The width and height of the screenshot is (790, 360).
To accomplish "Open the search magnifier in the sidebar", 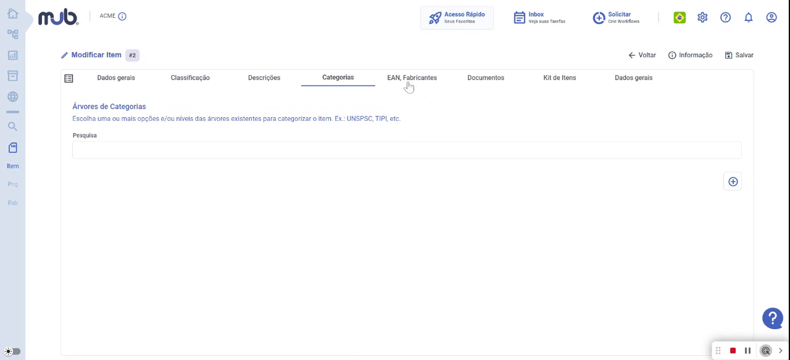I will coord(12,126).
